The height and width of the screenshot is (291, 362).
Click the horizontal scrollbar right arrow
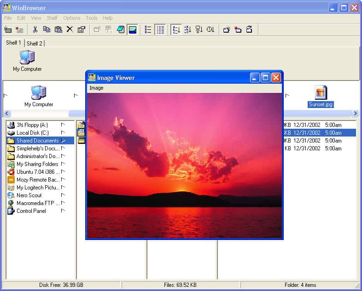(355, 114)
